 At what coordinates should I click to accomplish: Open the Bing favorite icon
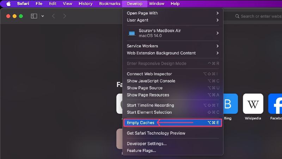231,104
